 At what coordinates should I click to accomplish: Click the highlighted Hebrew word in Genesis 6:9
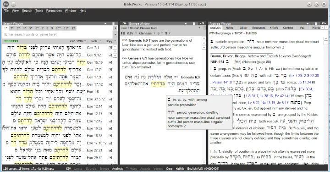[x=158, y=84]
